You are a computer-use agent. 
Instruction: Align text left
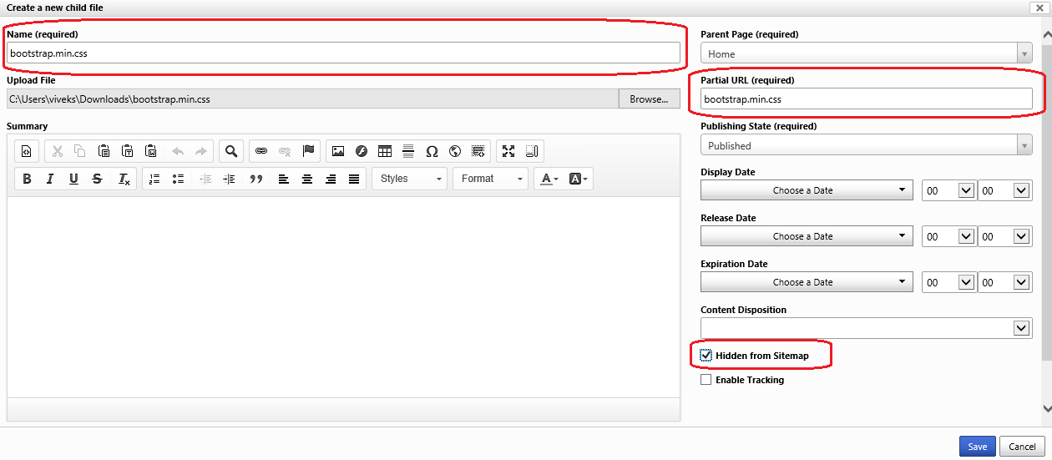[x=284, y=179]
